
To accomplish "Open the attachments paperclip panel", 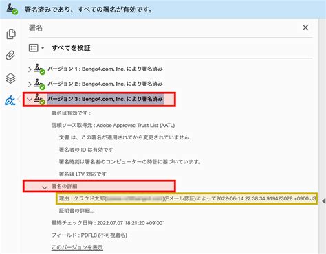I will pyautogui.click(x=10, y=55).
